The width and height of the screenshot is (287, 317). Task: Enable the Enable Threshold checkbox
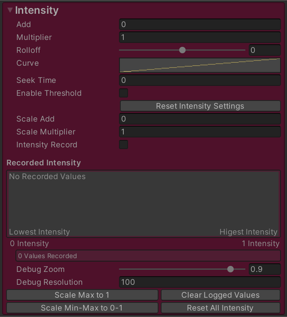coord(123,93)
